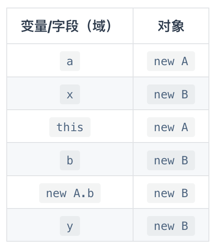Click the word 字段 in the header

pyautogui.click(x=65, y=26)
